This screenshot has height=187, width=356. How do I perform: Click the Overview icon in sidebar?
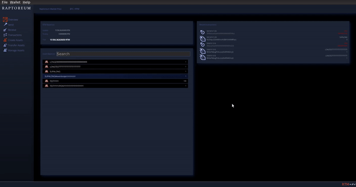pyautogui.click(x=5, y=20)
